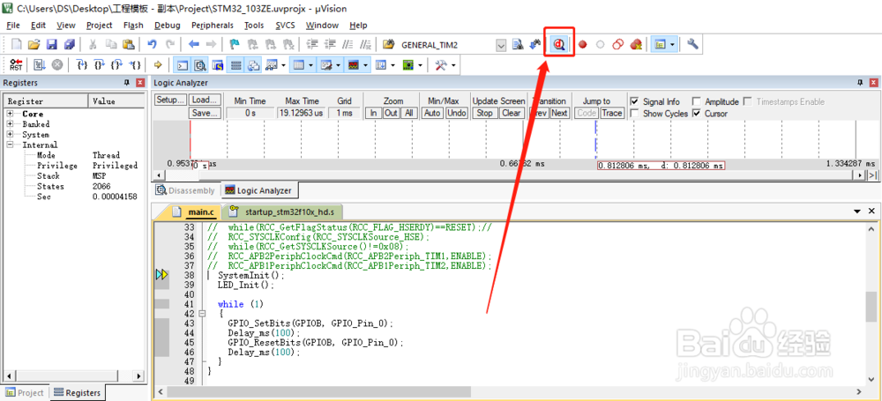The width and height of the screenshot is (882, 401).
Task: Click the Update Screen Stop button
Action: tap(485, 113)
